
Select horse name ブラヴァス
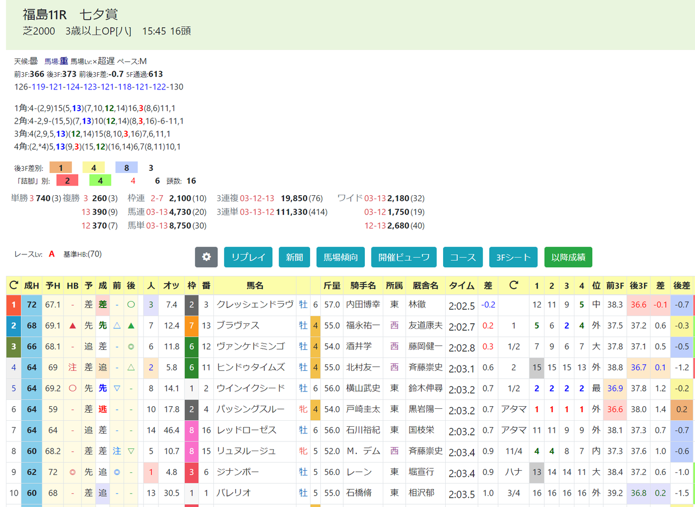[x=237, y=325]
